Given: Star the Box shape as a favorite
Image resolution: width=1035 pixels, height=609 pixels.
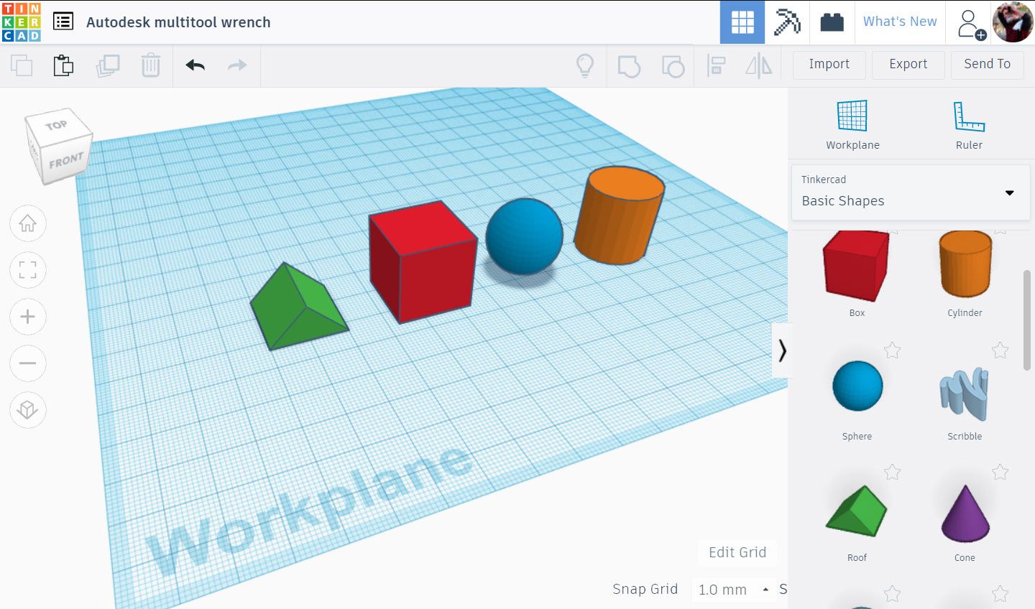Looking at the screenshot, I should click(x=892, y=231).
